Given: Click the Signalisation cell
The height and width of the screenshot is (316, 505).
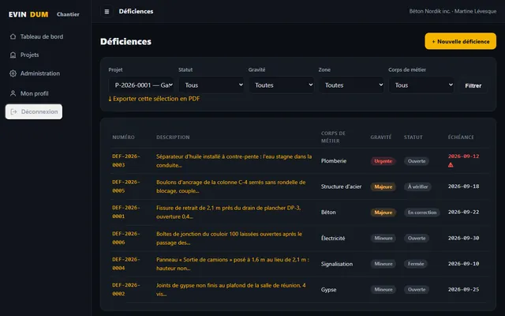Looking at the screenshot, I should [x=337, y=264].
